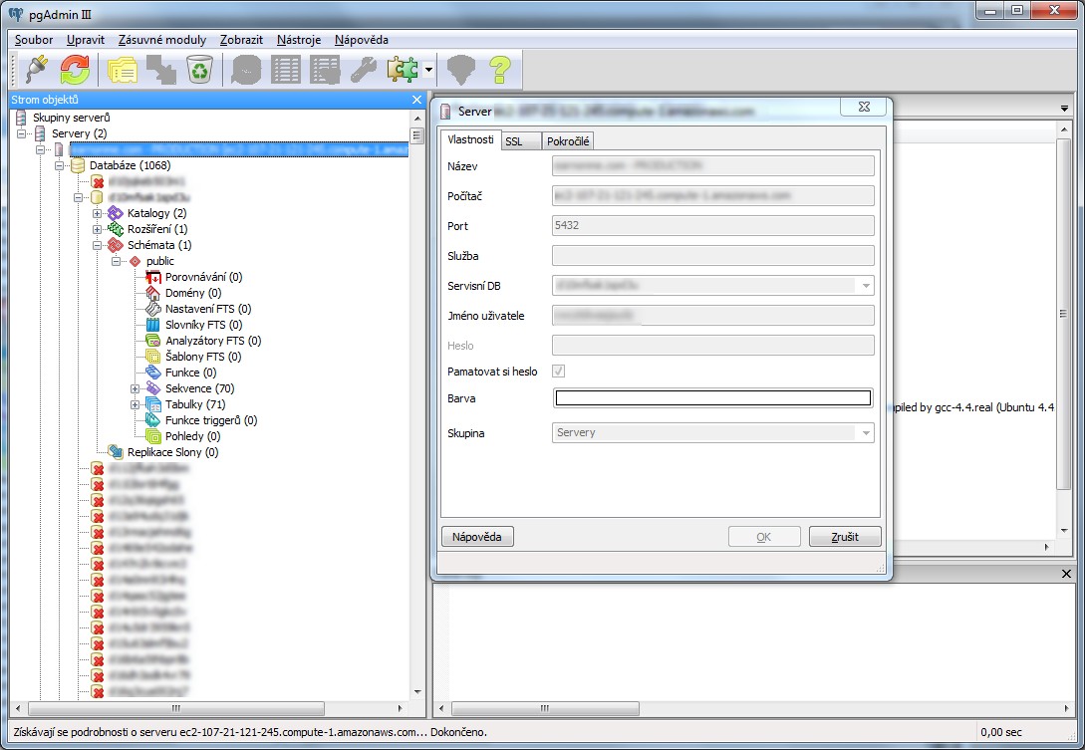
Task: Click the plug connect-to-server toolbar icon
Action: pyautogui.click(x=36, y=69)
